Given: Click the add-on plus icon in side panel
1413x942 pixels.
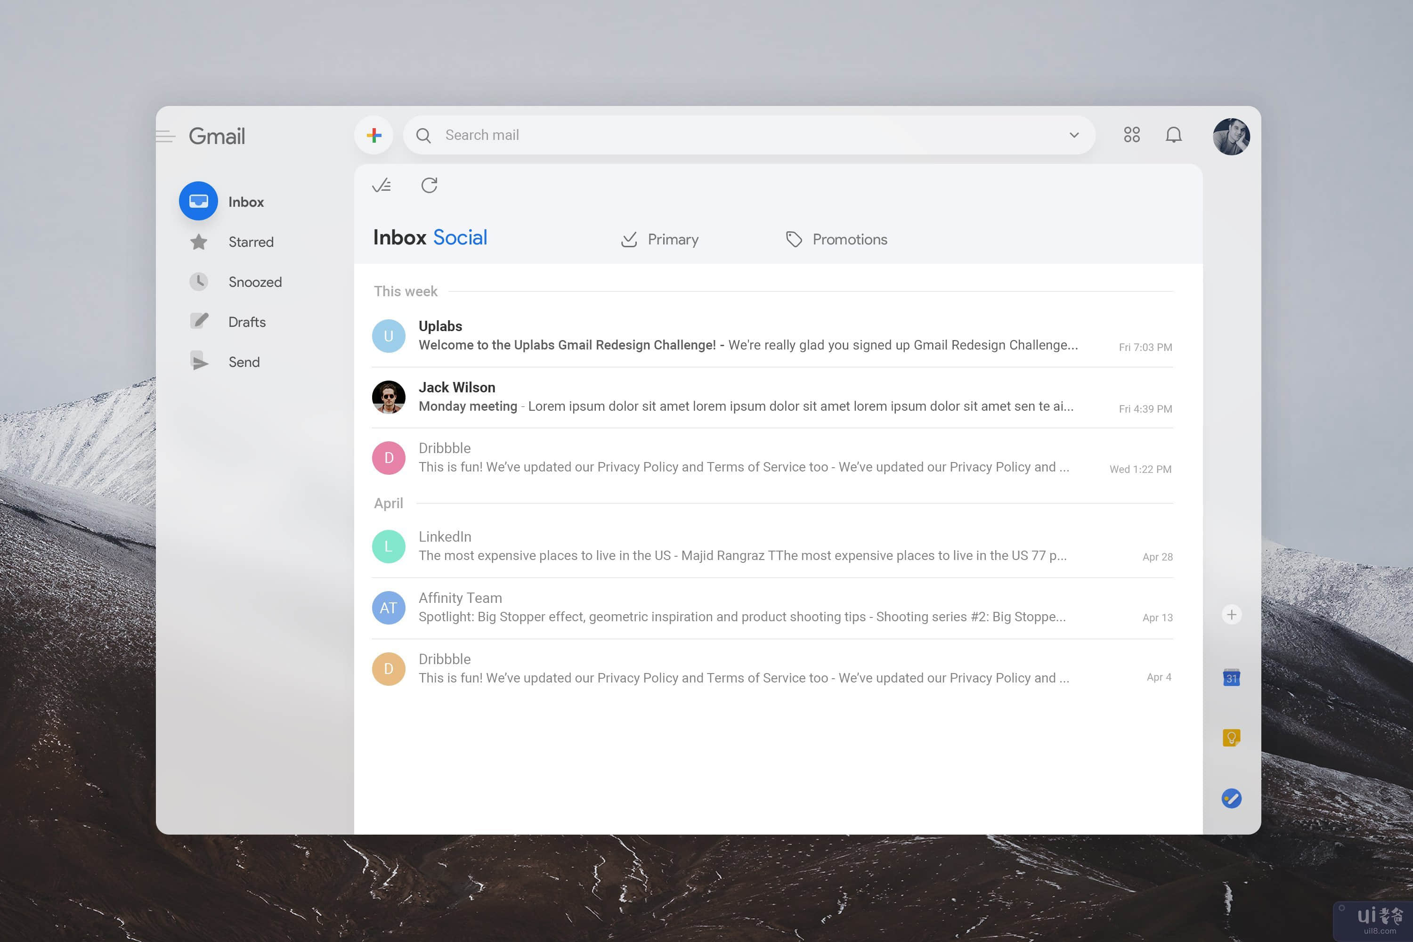Looking at the screenshot, I should coord(1231,615).
